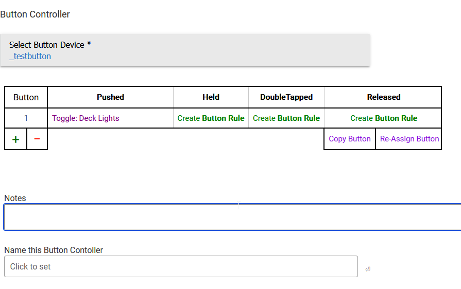Click button number 1 row cell
This screenshot has width=461, height=289.
pos(26,118)
